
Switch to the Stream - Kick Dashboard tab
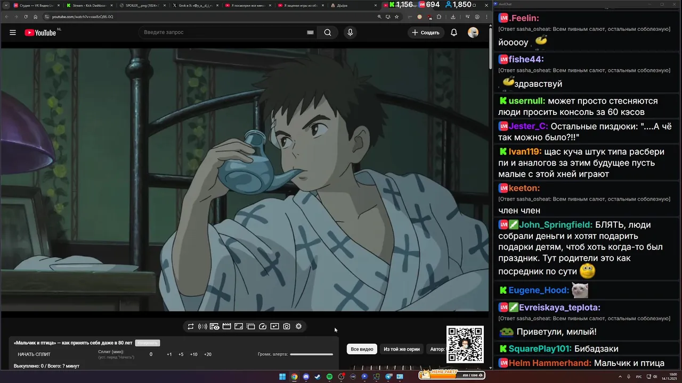tap(88, 5)
